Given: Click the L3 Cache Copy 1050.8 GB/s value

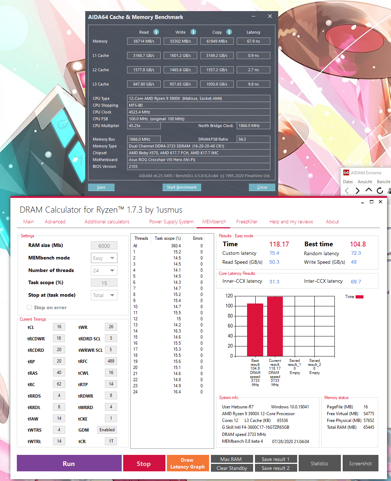Looking at the screenshot, I should click(217, 84).
